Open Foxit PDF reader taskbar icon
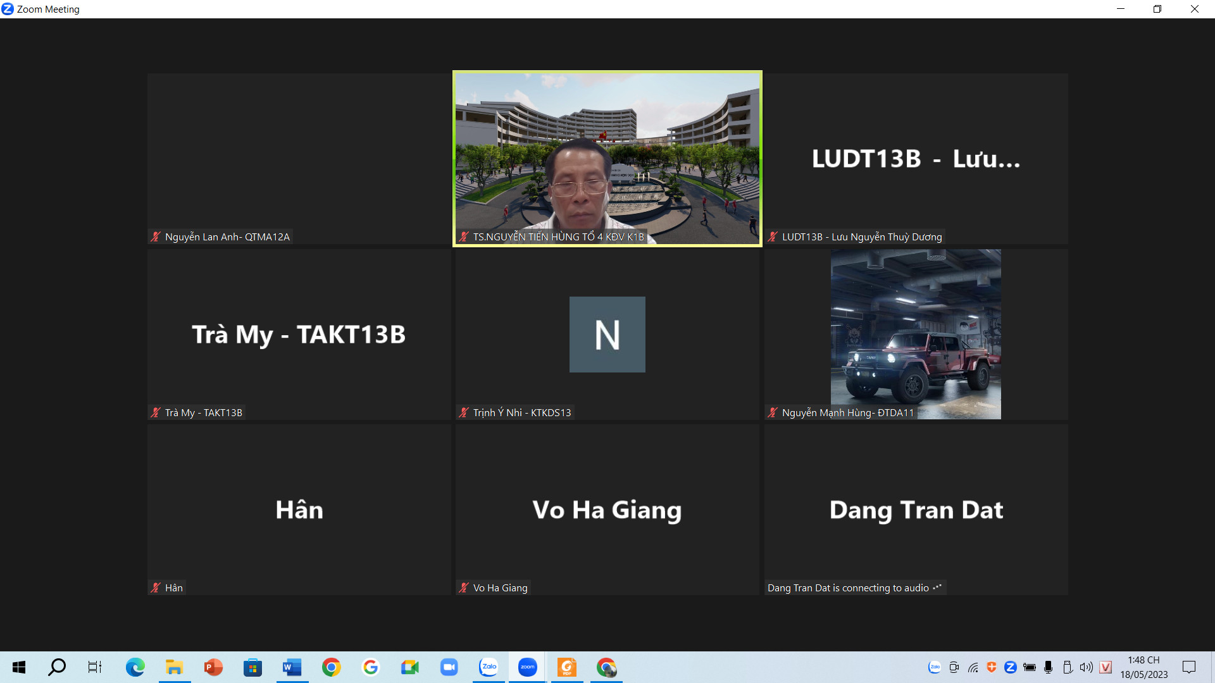Image resolution: width=1215 pixels, height=683 pixels. (x=567, y=667)
